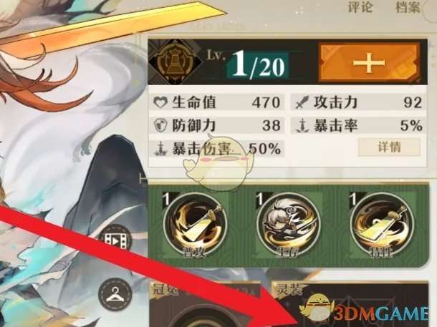Screen dimensions: 437x327
Task: Select the 暴击伤害 50% stat row
Action: point(217,148)
